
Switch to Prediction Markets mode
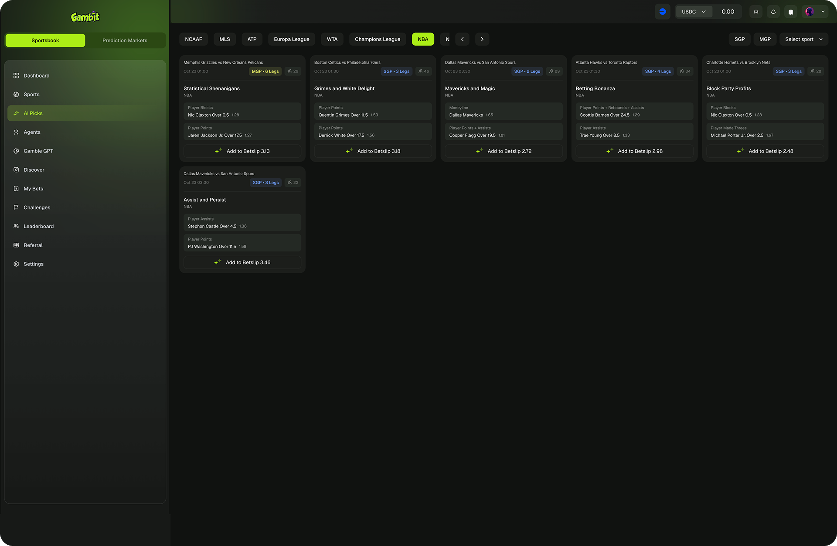click(x=125, y=41)
